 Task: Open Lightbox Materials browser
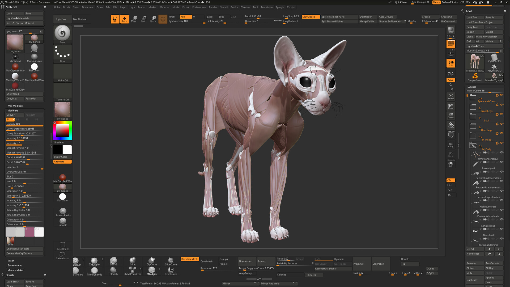point(24,18)
